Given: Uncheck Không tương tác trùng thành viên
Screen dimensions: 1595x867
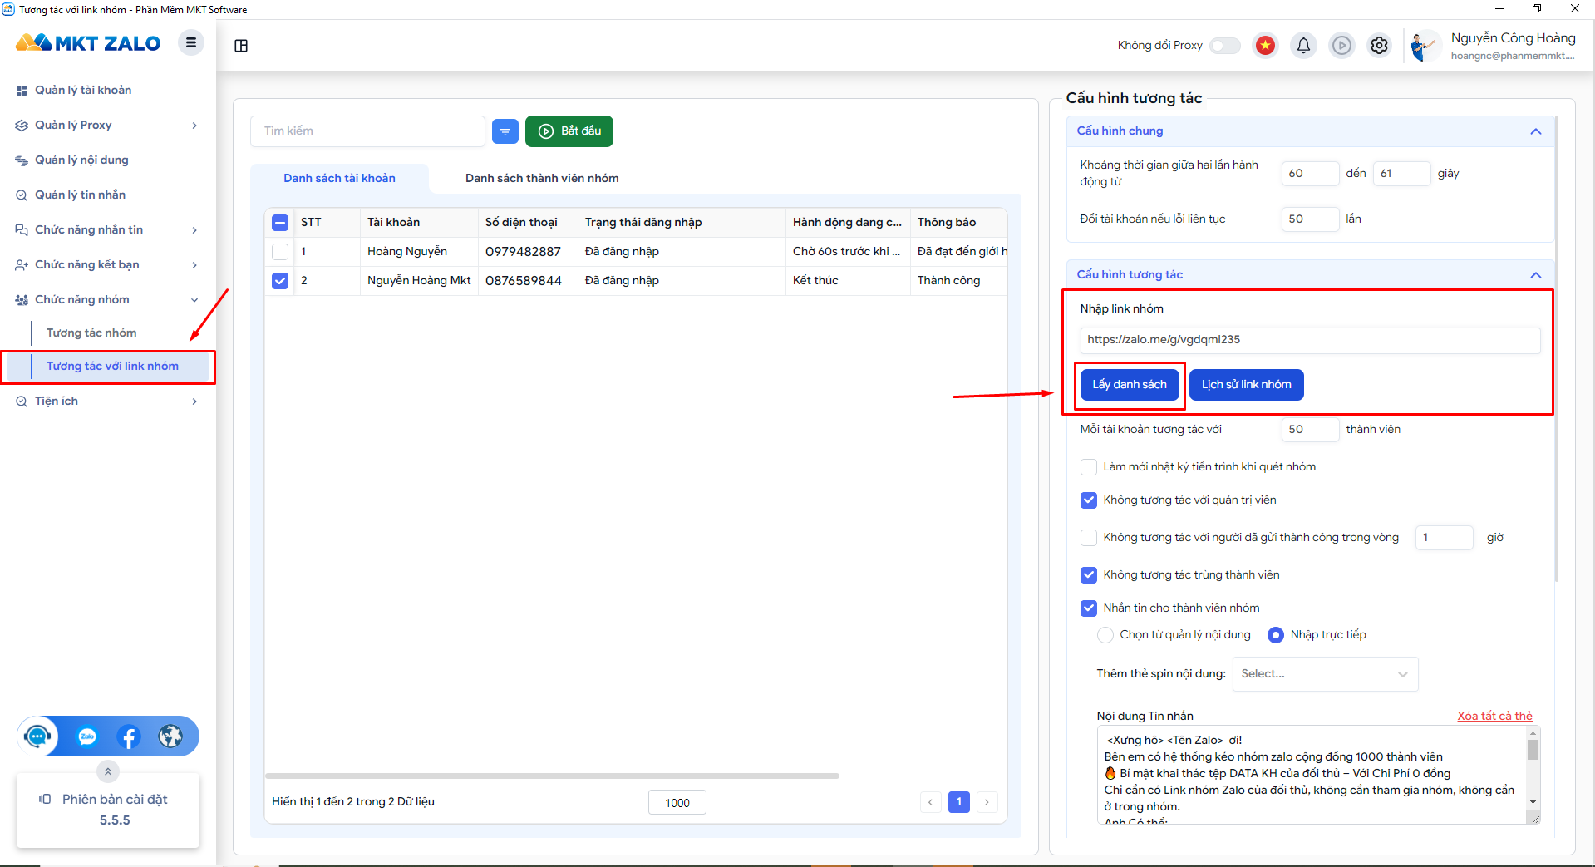Looking at the screenshot, I should [x=1089, y=575].
